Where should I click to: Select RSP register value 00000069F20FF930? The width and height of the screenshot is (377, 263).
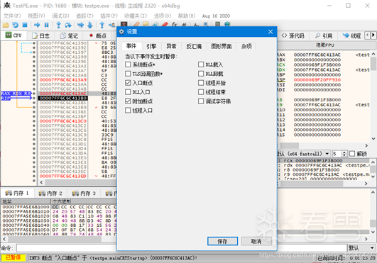(x=317, y=79)
